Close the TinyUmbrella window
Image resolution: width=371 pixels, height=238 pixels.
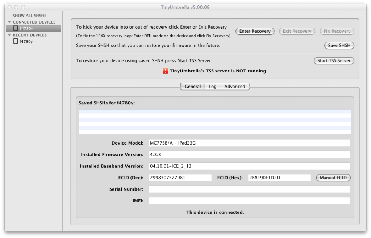tap(9, 7)
